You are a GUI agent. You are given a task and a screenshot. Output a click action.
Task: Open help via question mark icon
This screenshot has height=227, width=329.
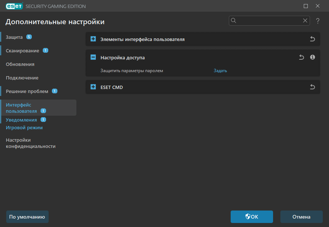(318, 21)
